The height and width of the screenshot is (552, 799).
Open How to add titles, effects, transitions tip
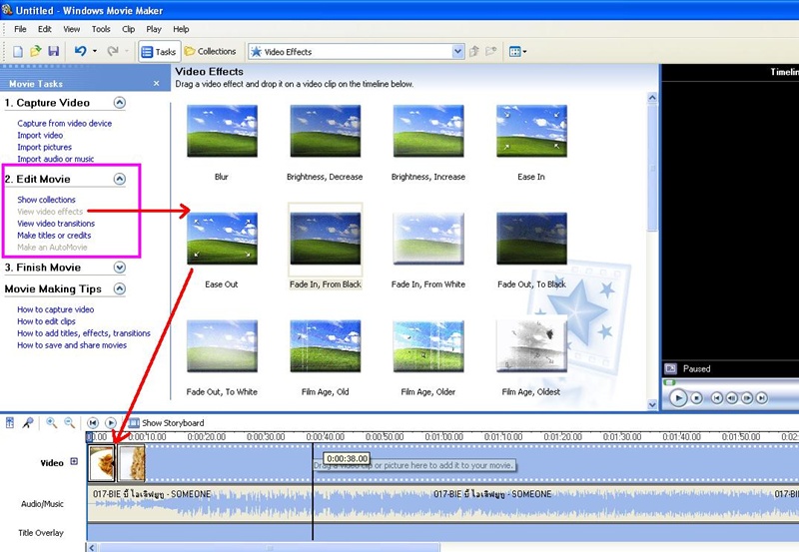pos(84,333)
